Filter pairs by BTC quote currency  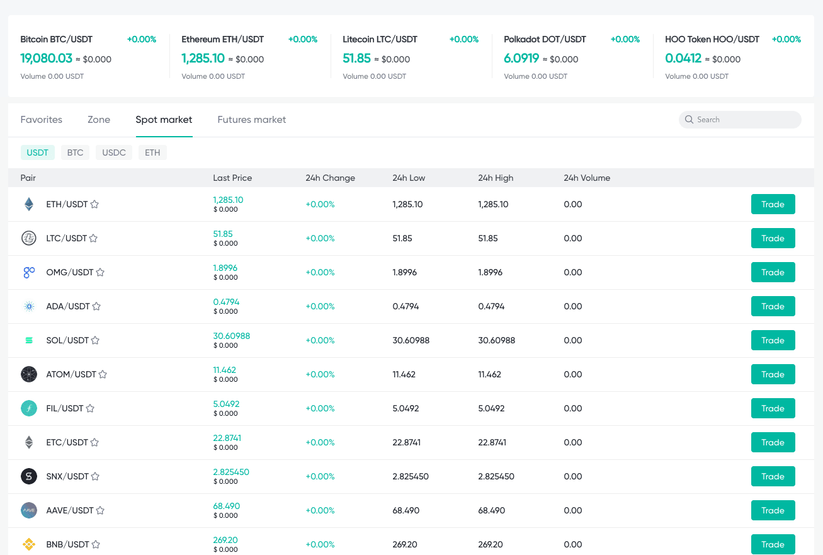pos(75,152)
